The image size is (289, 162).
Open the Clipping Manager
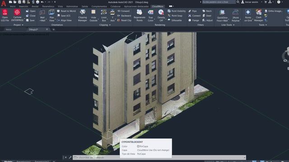tap(82, 16)
